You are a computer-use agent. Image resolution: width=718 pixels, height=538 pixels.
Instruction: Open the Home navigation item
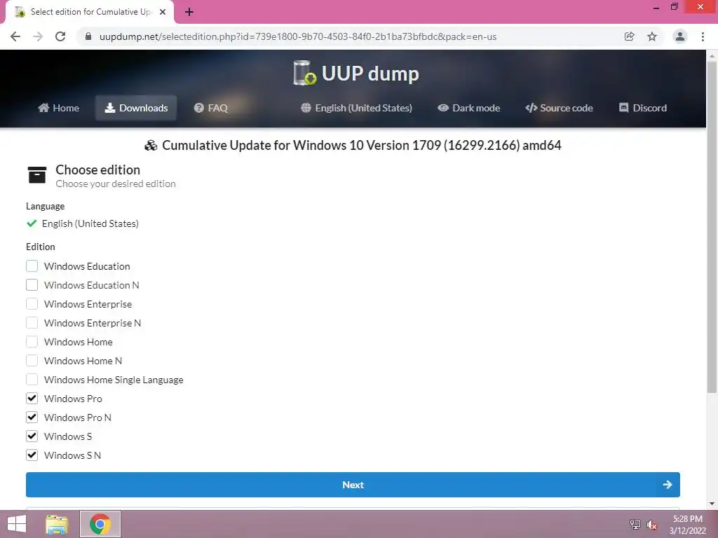pos(59,108)
